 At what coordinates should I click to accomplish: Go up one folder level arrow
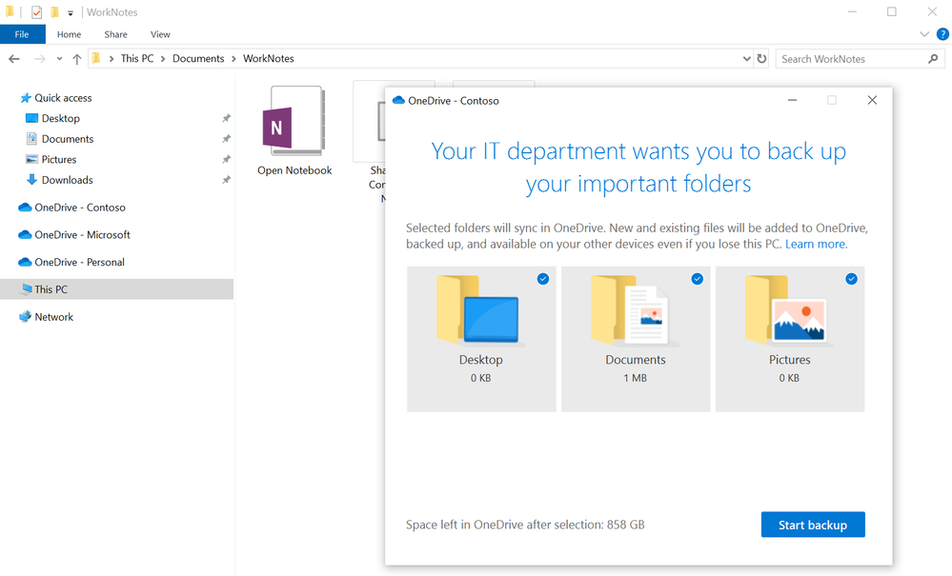(76, 59)
